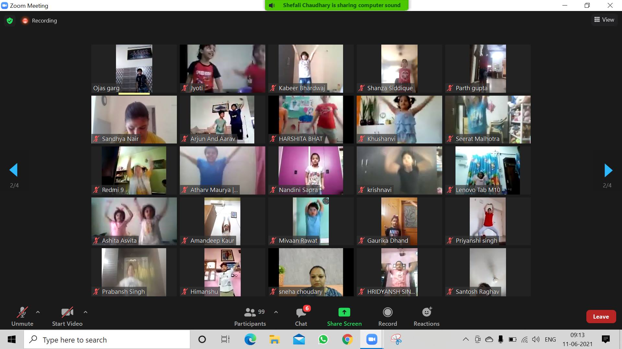Open WhatsApp from taskbar

pos(323,339)
